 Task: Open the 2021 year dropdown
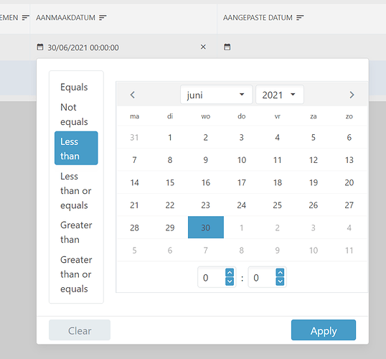coord(280,95)
